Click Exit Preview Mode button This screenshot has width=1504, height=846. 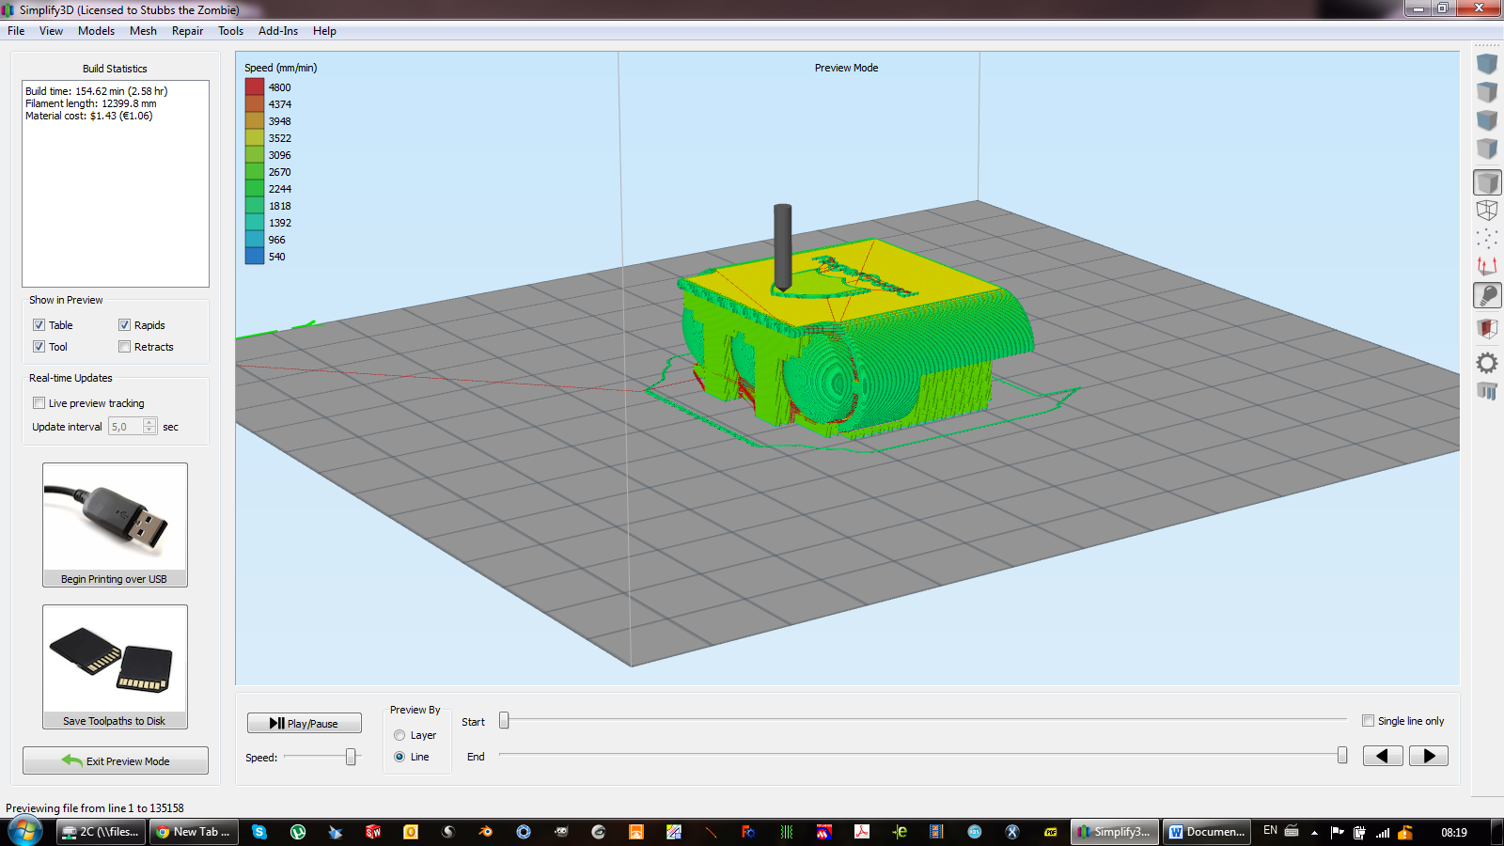(x=116, y=760)
